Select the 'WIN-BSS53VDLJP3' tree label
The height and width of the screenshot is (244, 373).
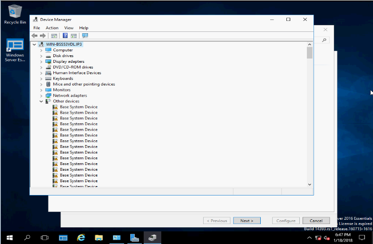point(64,44)
